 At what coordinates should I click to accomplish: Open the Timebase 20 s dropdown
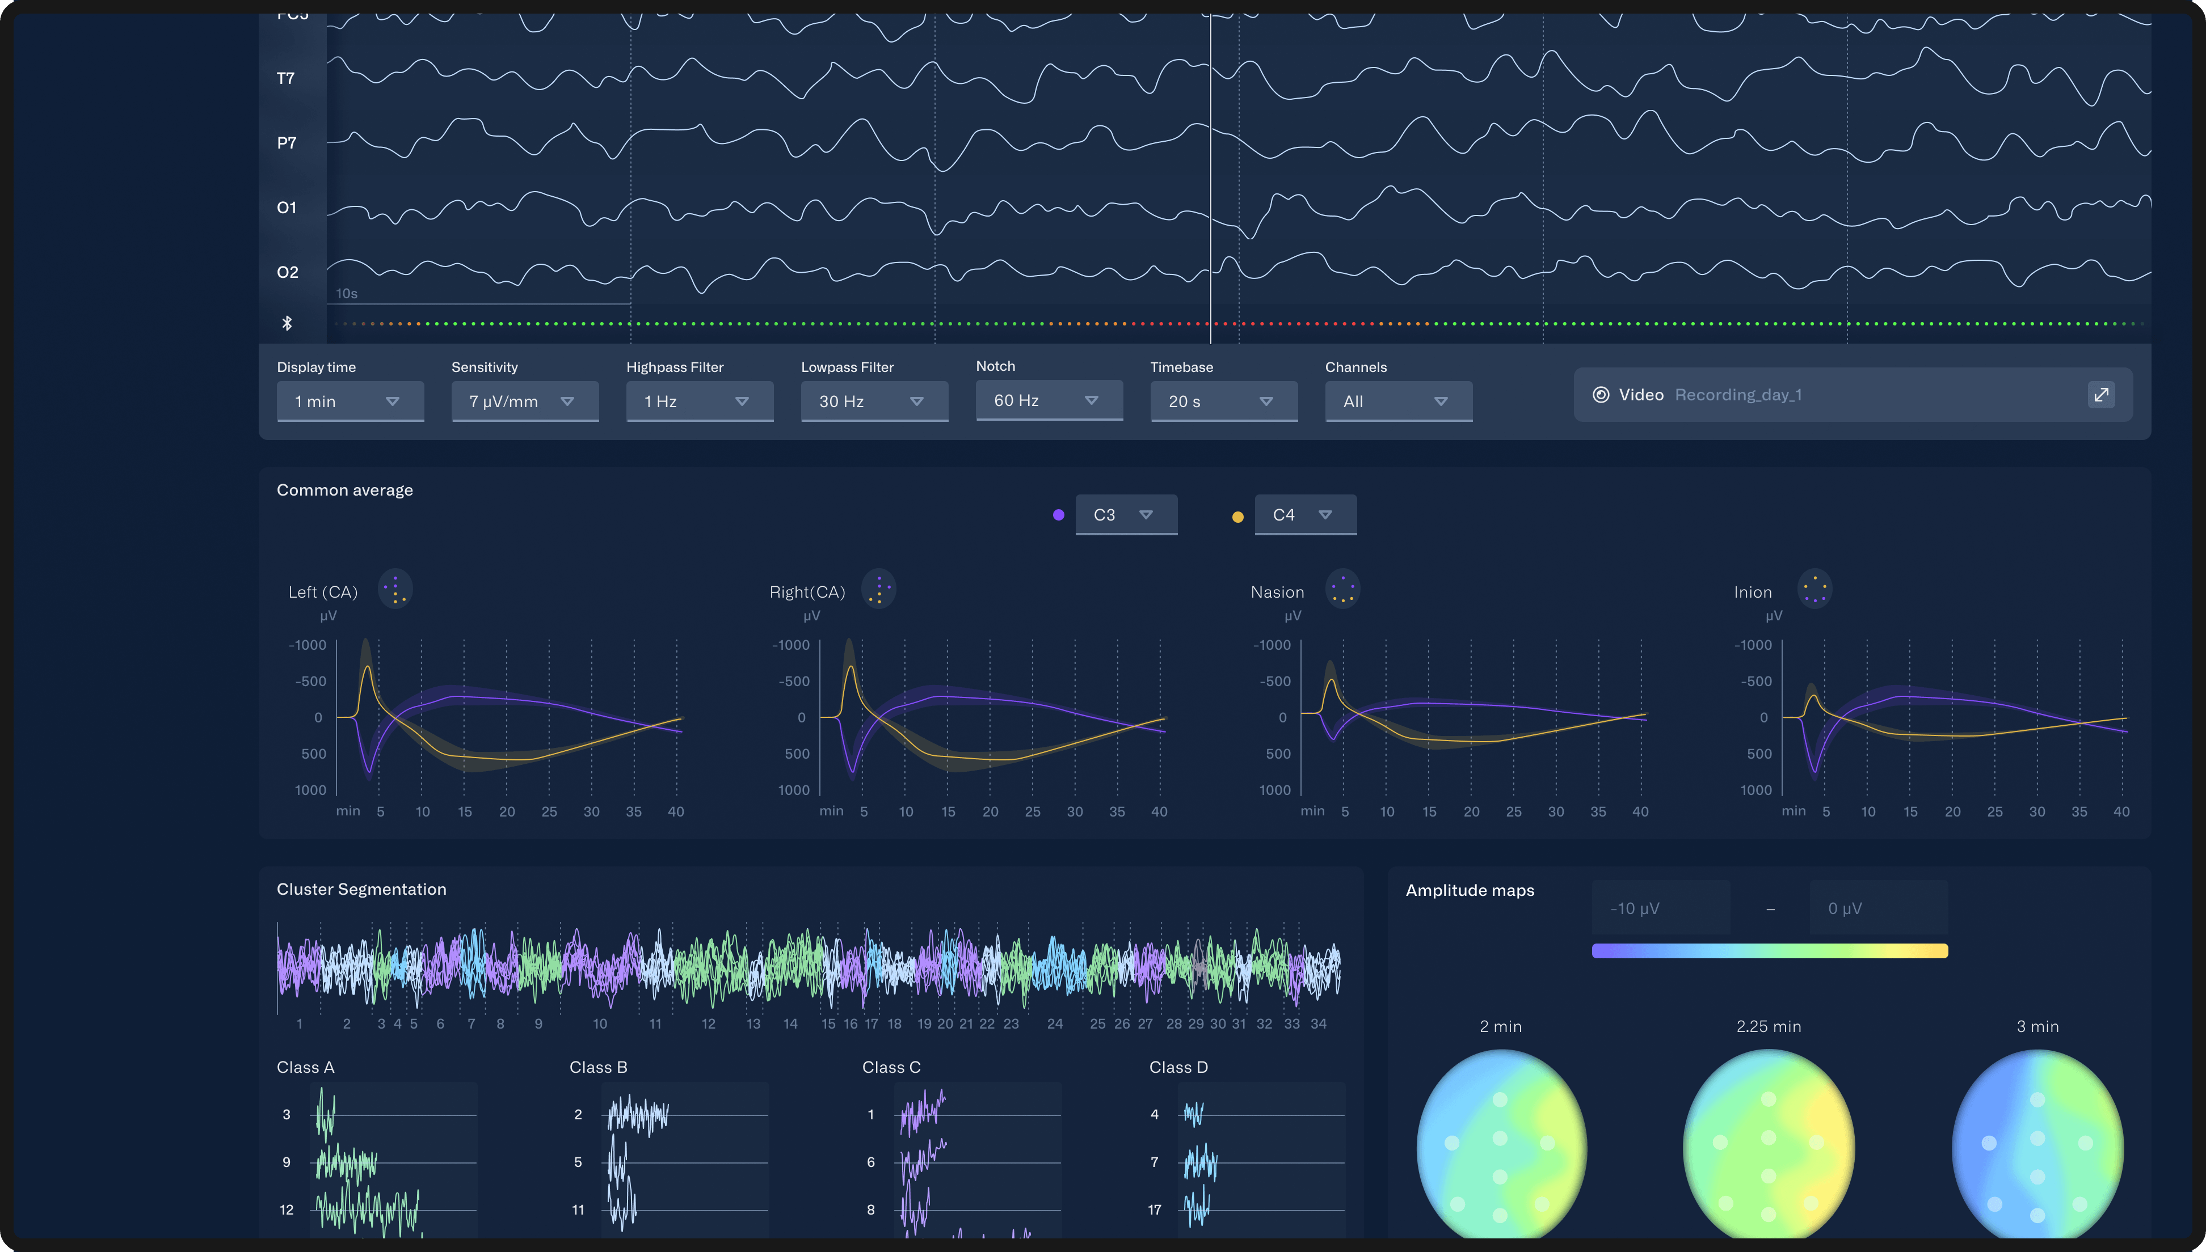click(1223, 401)
